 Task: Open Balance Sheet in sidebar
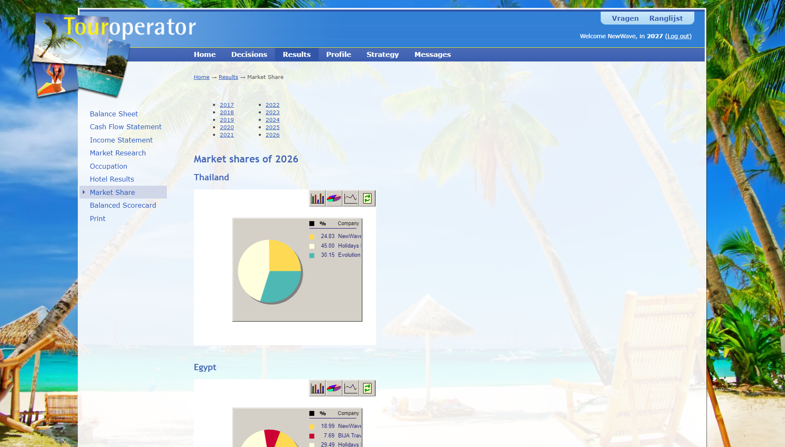pos(114,114)
